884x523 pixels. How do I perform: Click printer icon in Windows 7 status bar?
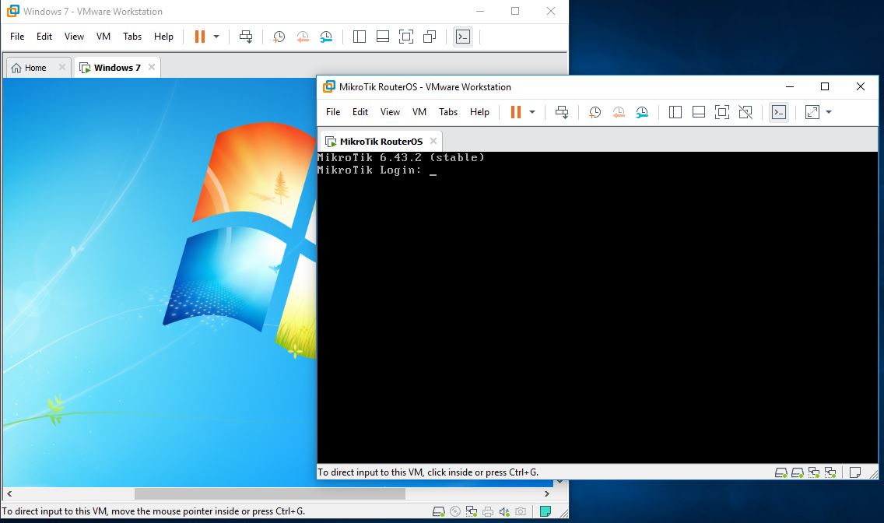coord(488,511)
